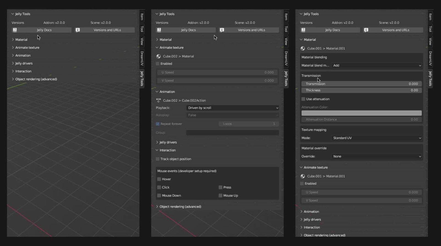Click Attenuation Distance field

click(x=361, y=120)
